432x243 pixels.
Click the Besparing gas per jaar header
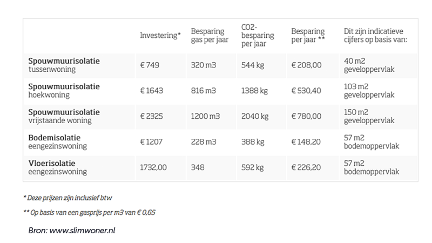210,36
